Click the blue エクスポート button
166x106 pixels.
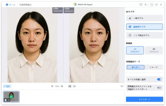[x=144, y=99]
